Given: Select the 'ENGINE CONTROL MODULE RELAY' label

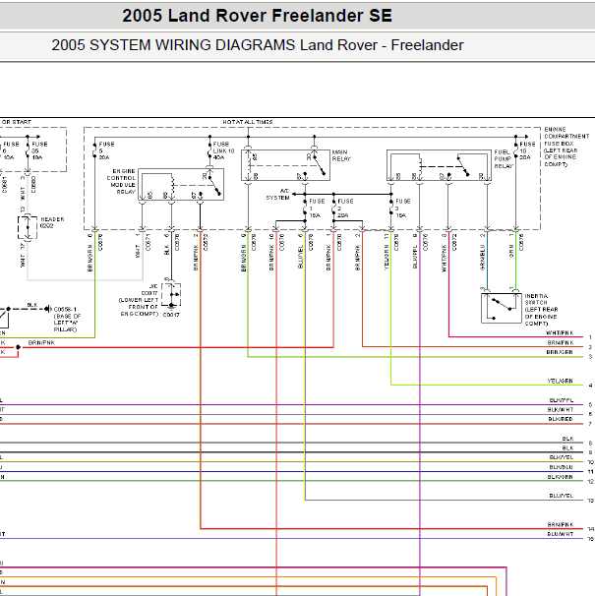Looking at the screenshot, I should coord(121,181).
